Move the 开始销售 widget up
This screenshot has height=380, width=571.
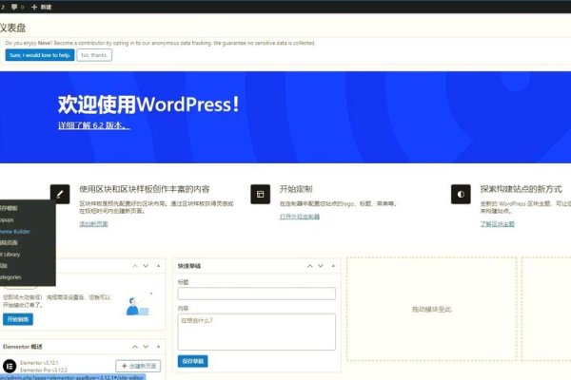tap(135, 266)
